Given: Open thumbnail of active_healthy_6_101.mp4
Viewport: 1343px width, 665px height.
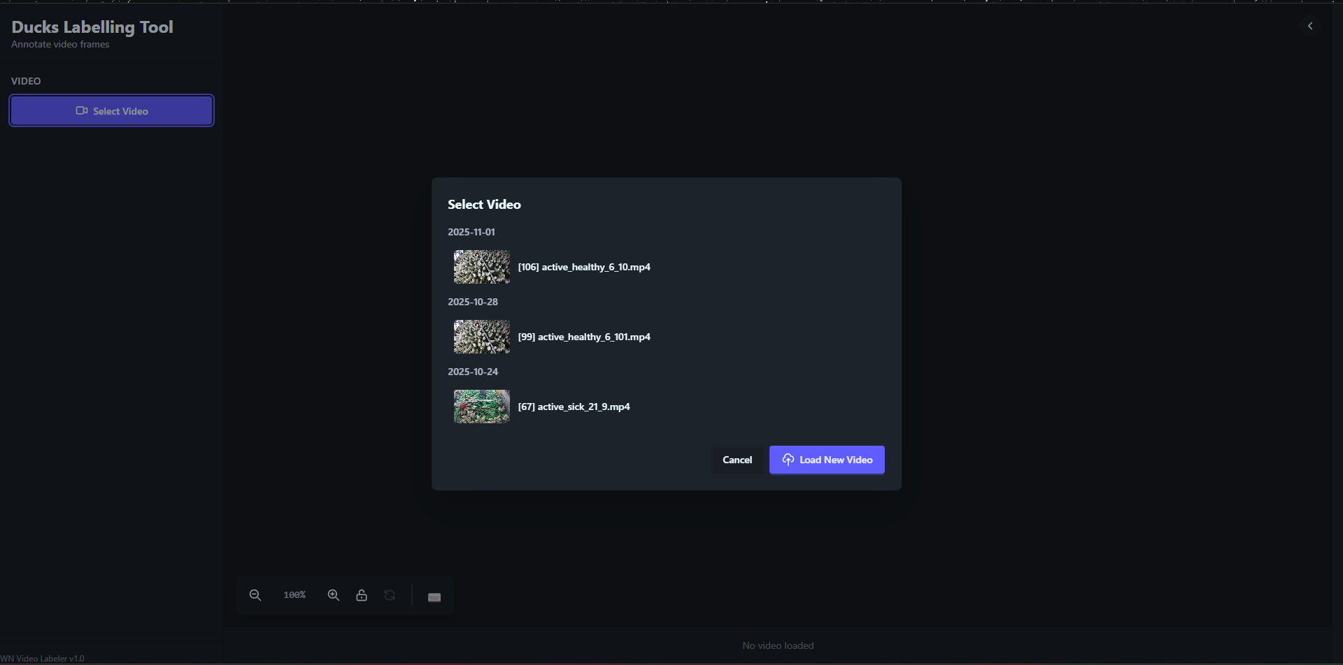Looking at the screenshot, I should [x=481, y=337].
